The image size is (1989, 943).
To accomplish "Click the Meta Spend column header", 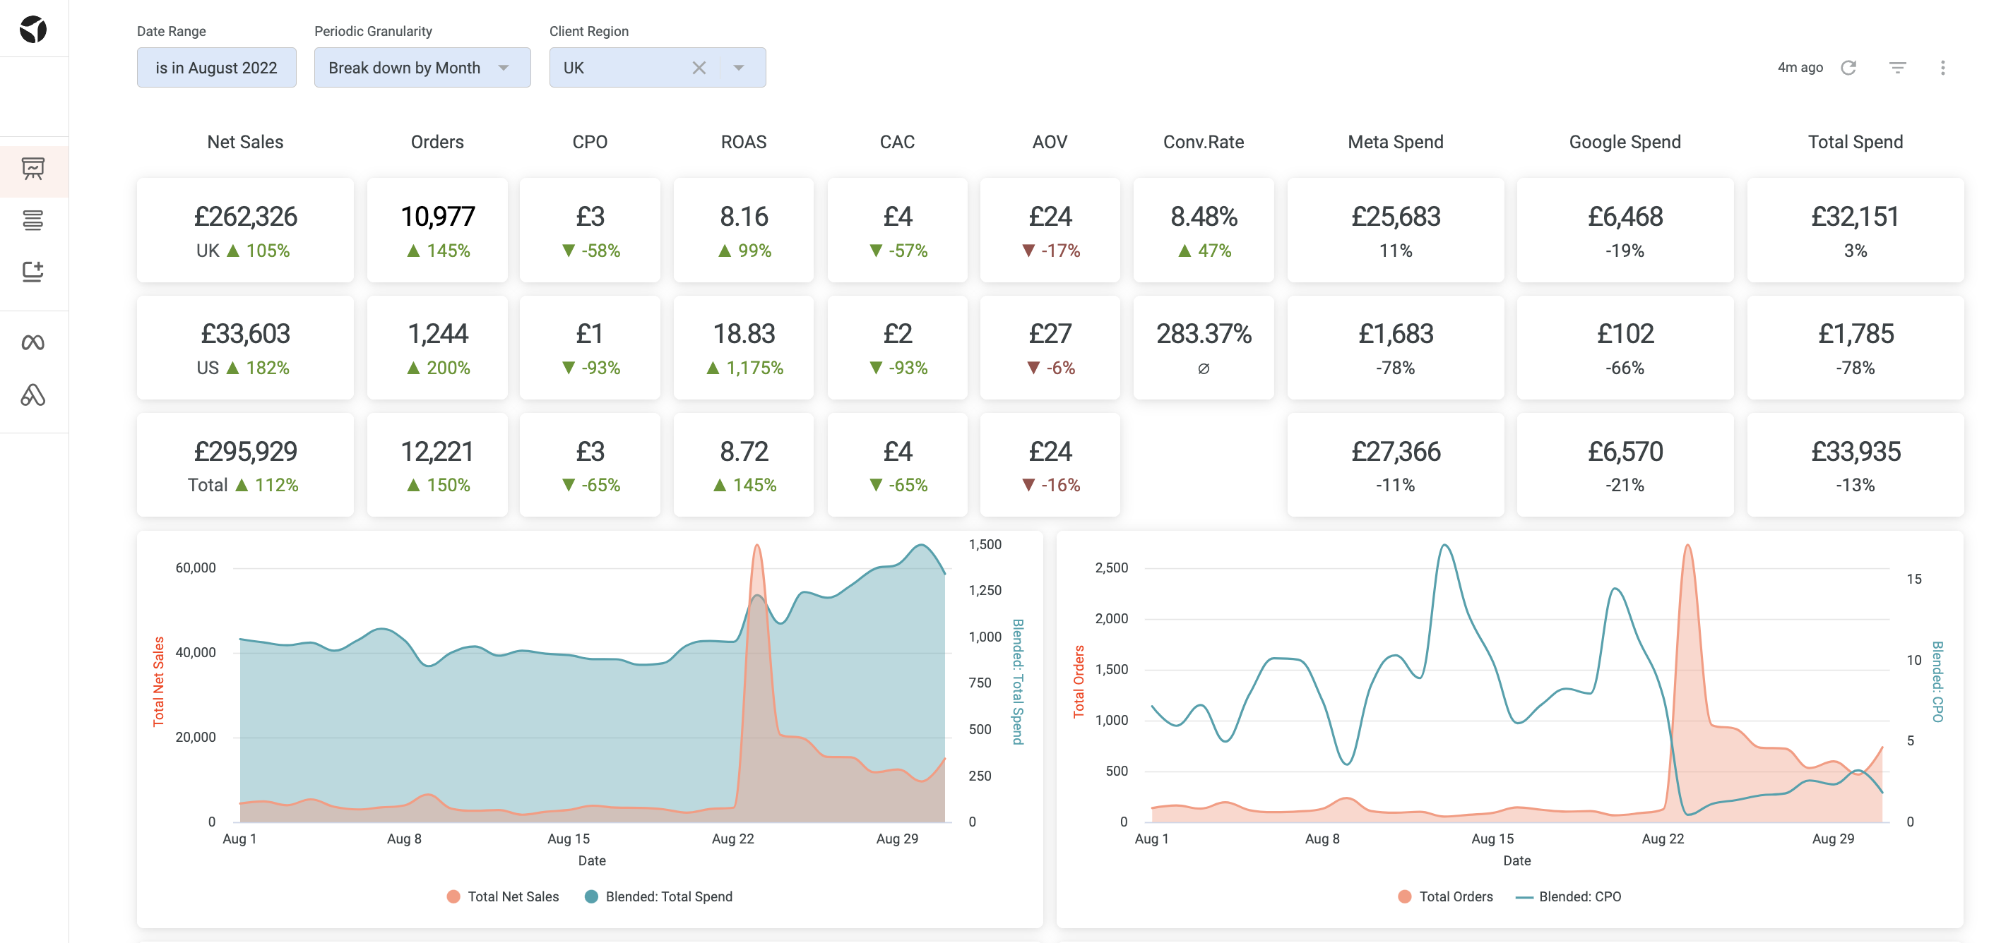I will [x=1395, y=142].
